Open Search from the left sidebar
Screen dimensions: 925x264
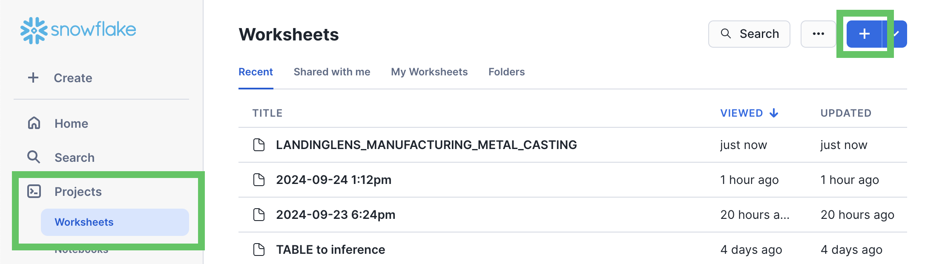point(74,158)
